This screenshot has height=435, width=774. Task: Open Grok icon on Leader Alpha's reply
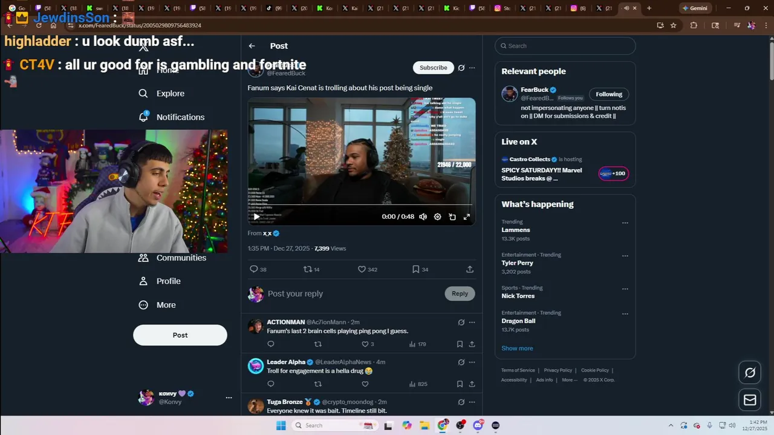tap(461, 362)
